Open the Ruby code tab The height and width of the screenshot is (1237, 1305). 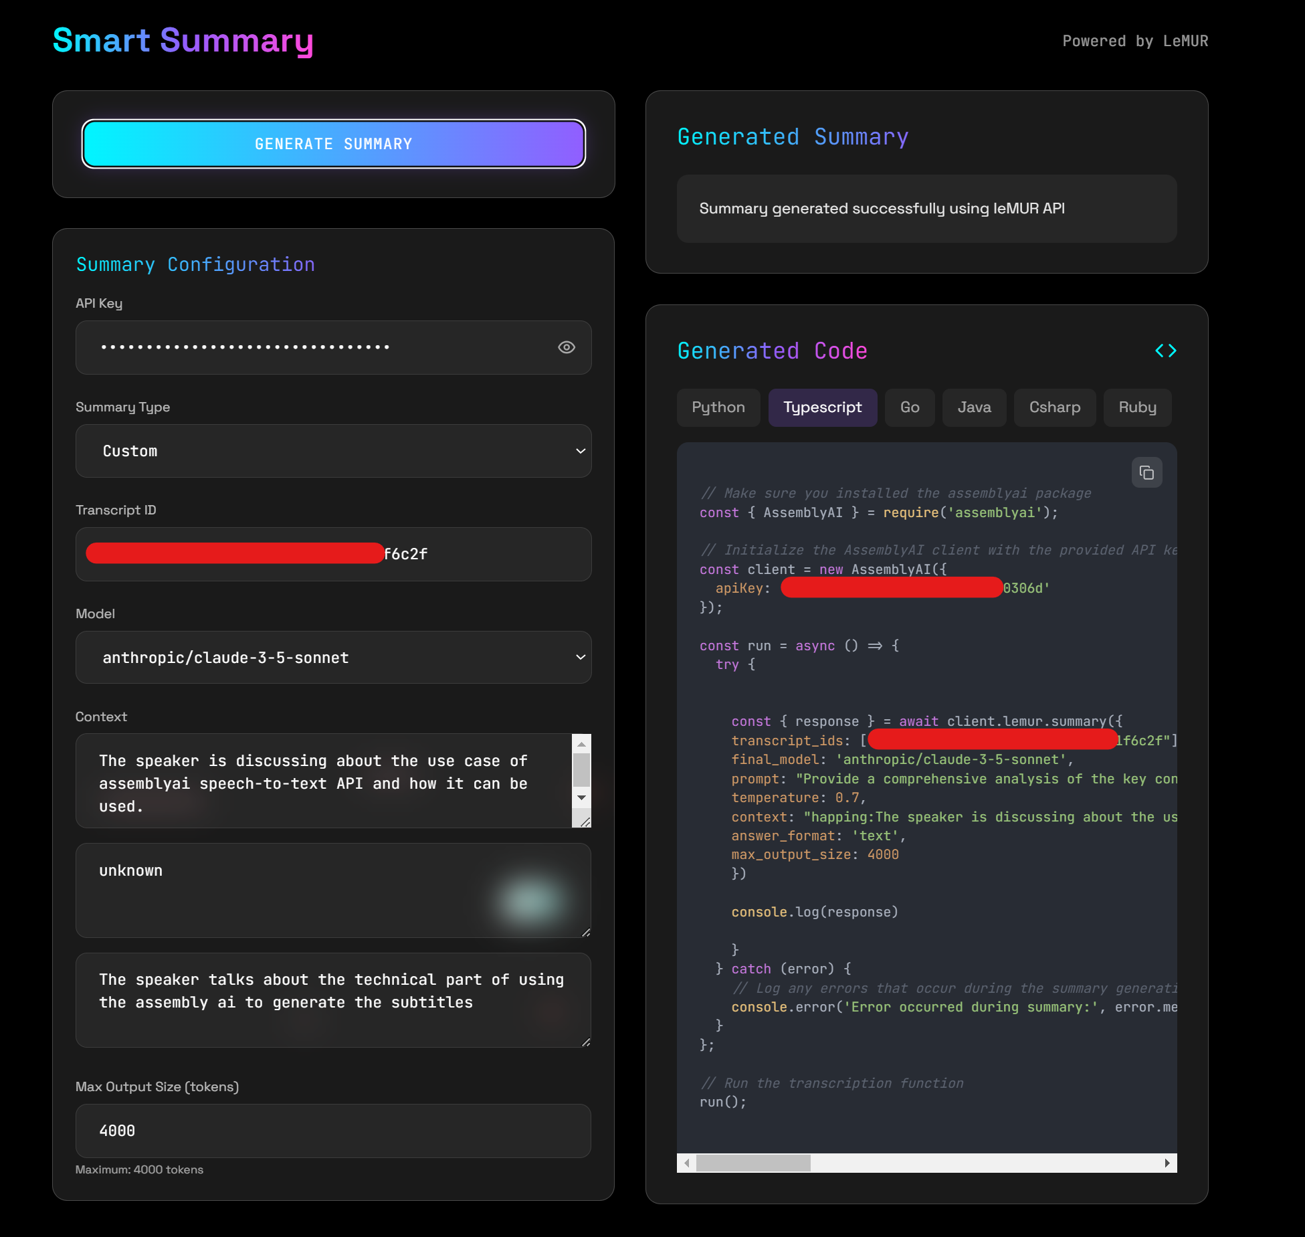click(x=1136, y=407)
